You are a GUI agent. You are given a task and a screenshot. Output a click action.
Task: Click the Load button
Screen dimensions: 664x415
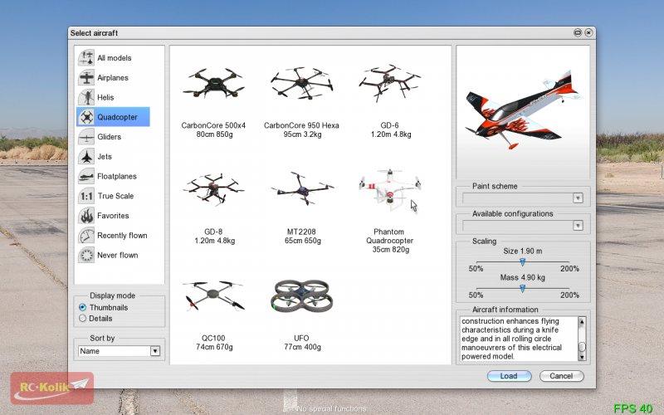509,376
